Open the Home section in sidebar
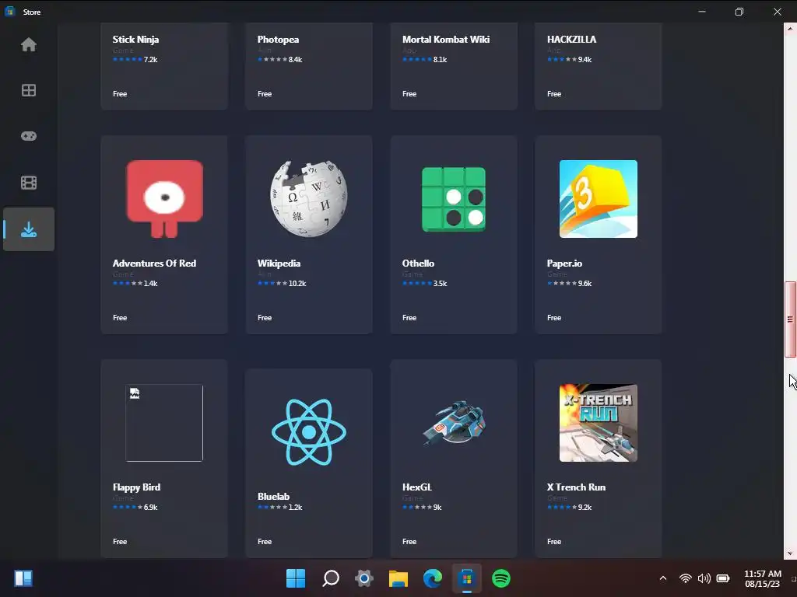 click(29, 44)
